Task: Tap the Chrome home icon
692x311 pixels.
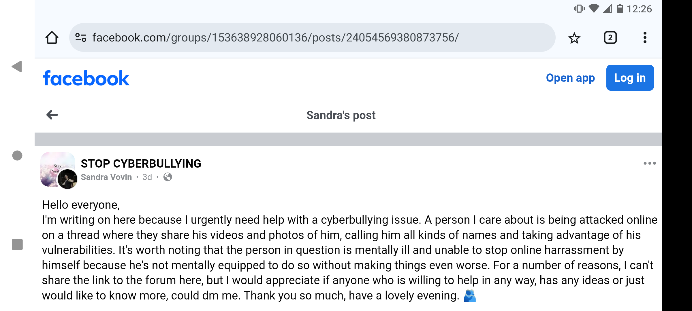Action: tap(52, 38)
